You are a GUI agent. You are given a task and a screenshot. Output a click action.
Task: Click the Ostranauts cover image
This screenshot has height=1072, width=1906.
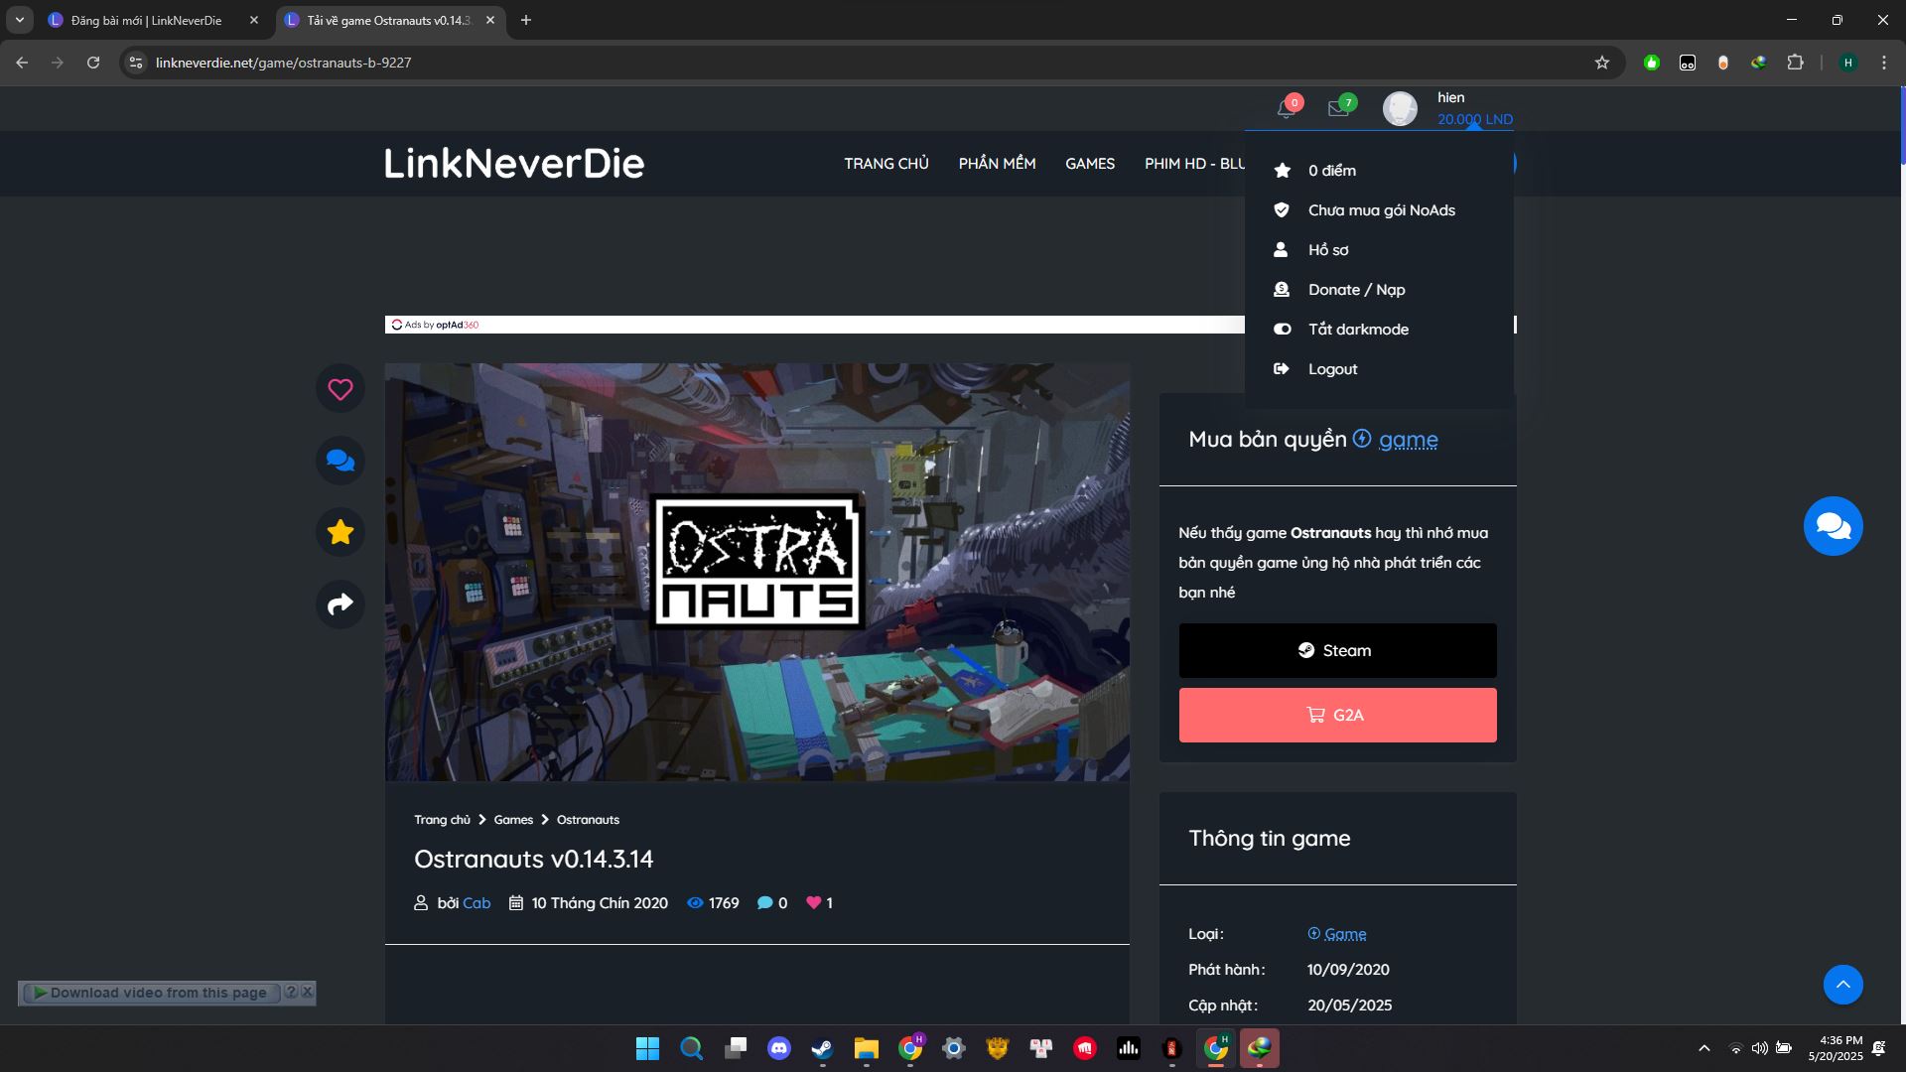point(756,572)
